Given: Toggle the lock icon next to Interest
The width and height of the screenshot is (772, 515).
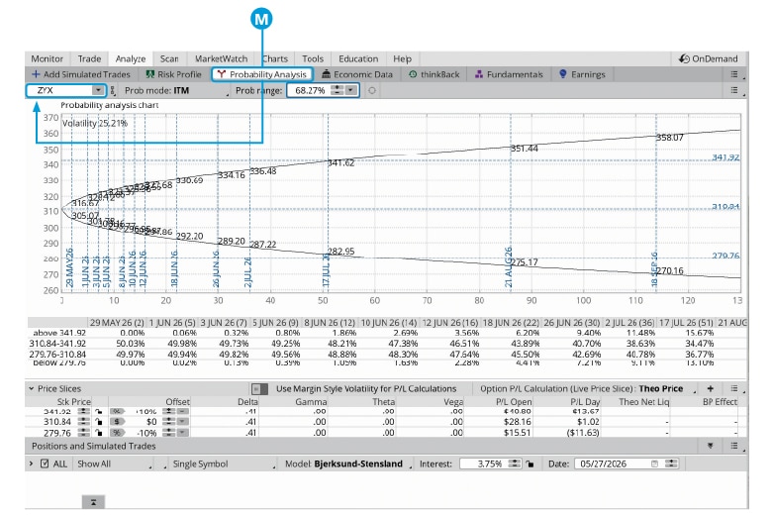Looking at the screenshot, I should pyautogui.click(x=530, y=463).
